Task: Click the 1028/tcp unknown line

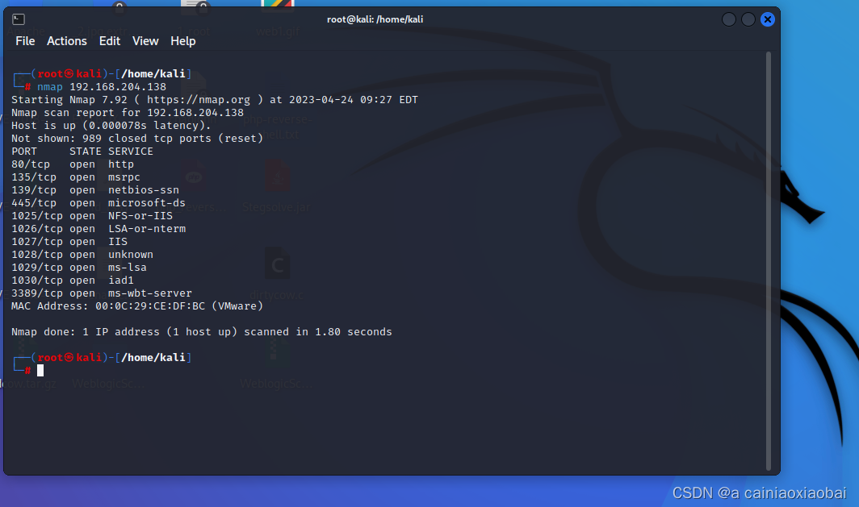Action: tap(82, 255)
